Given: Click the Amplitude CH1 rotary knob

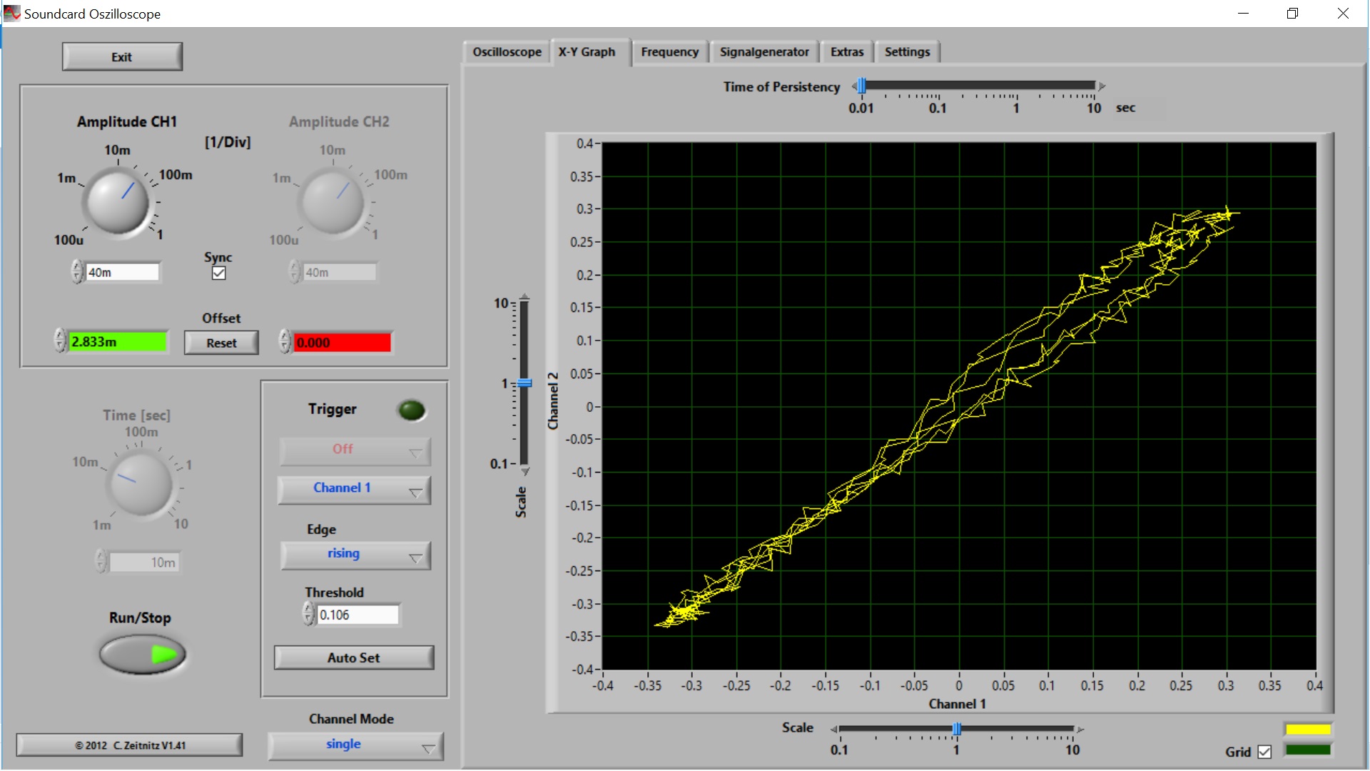Looking at the screenshot, I should tap(118, 202).
